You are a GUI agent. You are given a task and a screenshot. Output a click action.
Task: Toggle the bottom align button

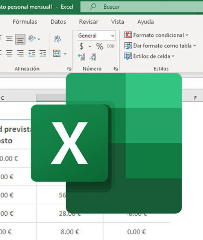[x=20, y=39]
